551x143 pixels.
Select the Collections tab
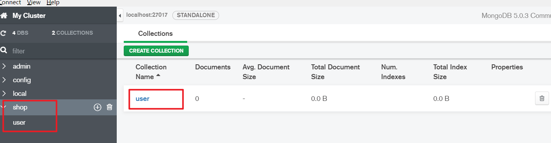tap(155, 34)
